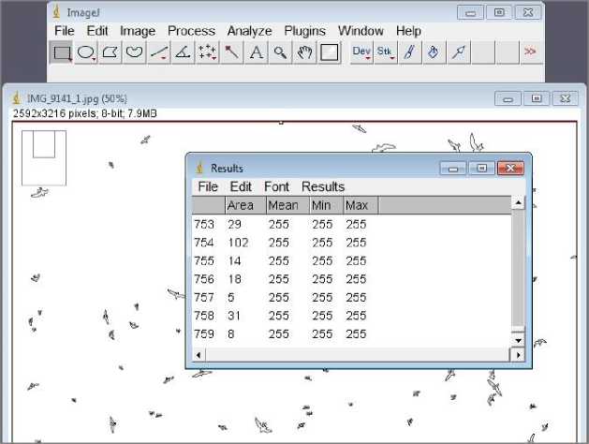Minimize the IMG_9141_1.jpg image window
The width and height of the screenshot is (589, 444).
point(508,99)
